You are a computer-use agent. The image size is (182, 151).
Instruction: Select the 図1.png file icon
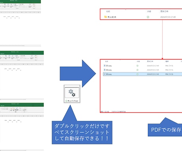click(104, 66)
